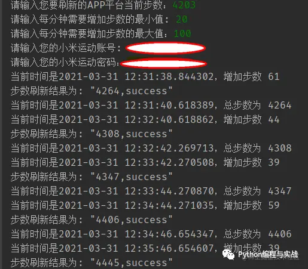Click the green maximum value 100
The width and height of the screenshot is (308, 269).
click(182, 33)
